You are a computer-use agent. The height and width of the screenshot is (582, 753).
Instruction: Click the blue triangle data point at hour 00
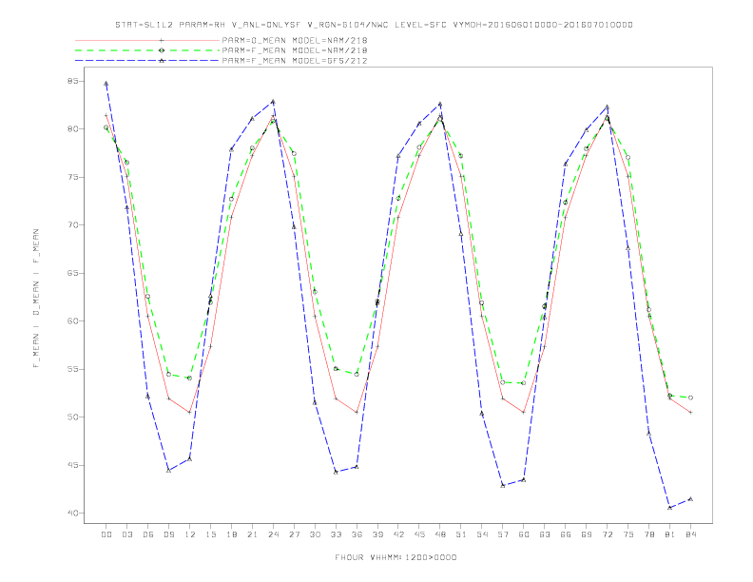coord(106,83)
